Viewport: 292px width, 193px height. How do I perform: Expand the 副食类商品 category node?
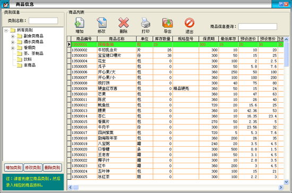(13, 36)
